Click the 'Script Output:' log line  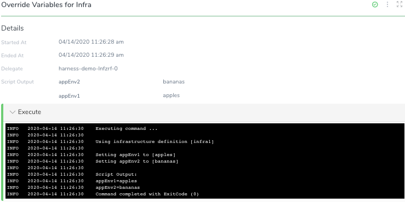click(x=72, y=175)
